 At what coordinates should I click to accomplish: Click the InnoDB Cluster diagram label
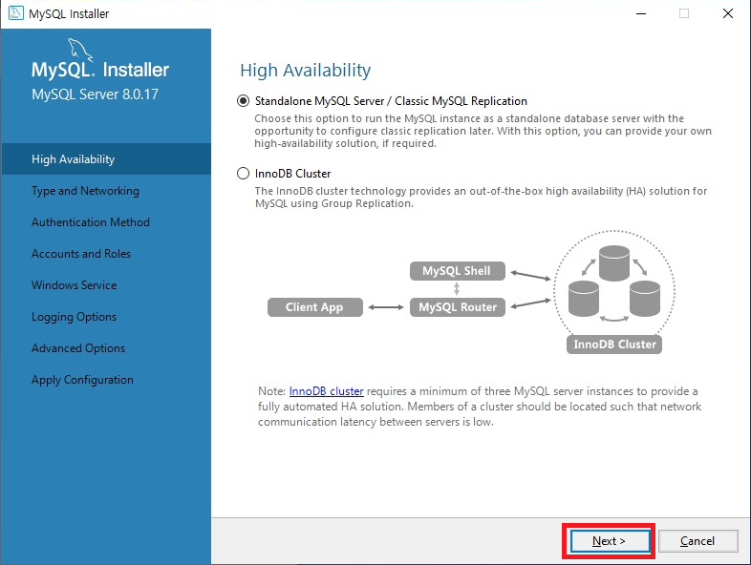[614, 345]
